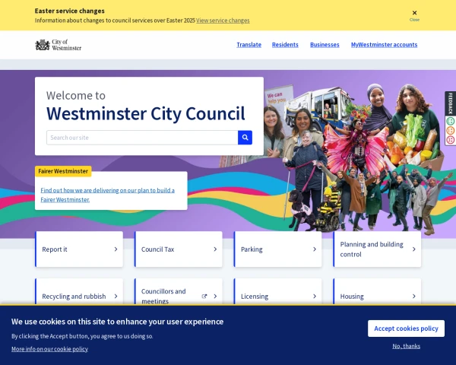Click the chevron on Report it card
The image size is (456, 365).
coord(116,249)
